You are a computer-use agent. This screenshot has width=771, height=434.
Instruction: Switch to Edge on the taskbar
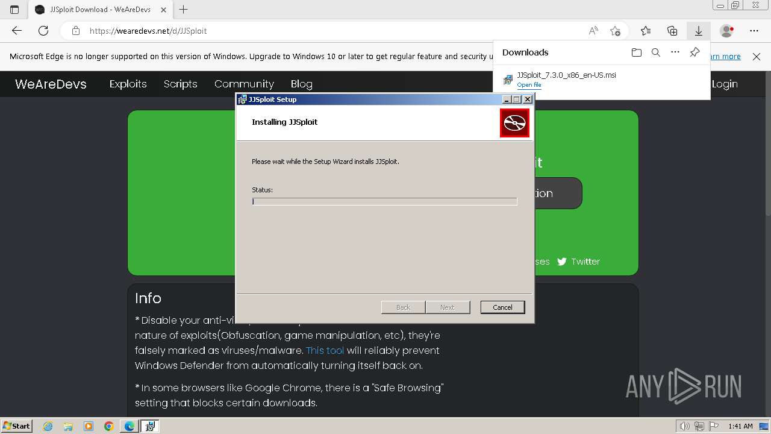coord(130,426)
